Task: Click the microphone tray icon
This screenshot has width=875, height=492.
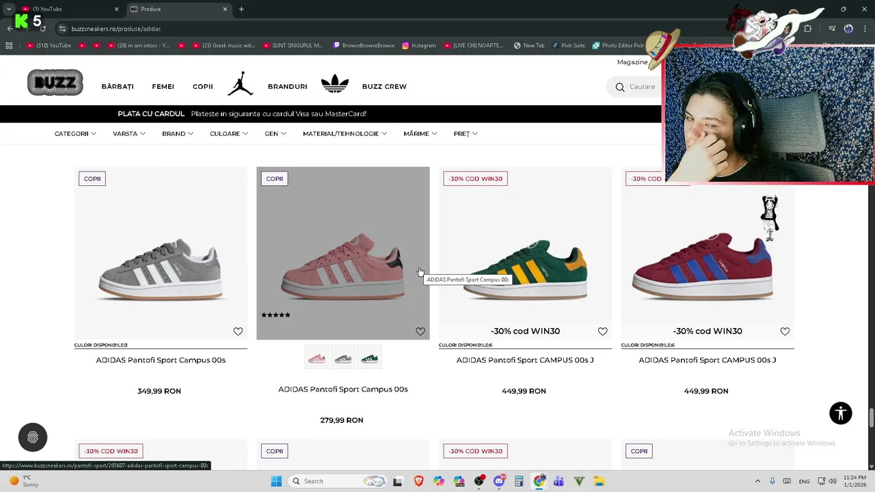Action: [772, 481]
